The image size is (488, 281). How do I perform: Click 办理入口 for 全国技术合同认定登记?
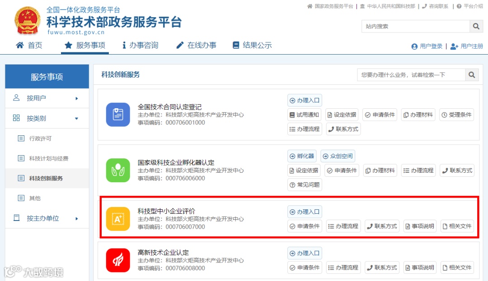(305, 100)
